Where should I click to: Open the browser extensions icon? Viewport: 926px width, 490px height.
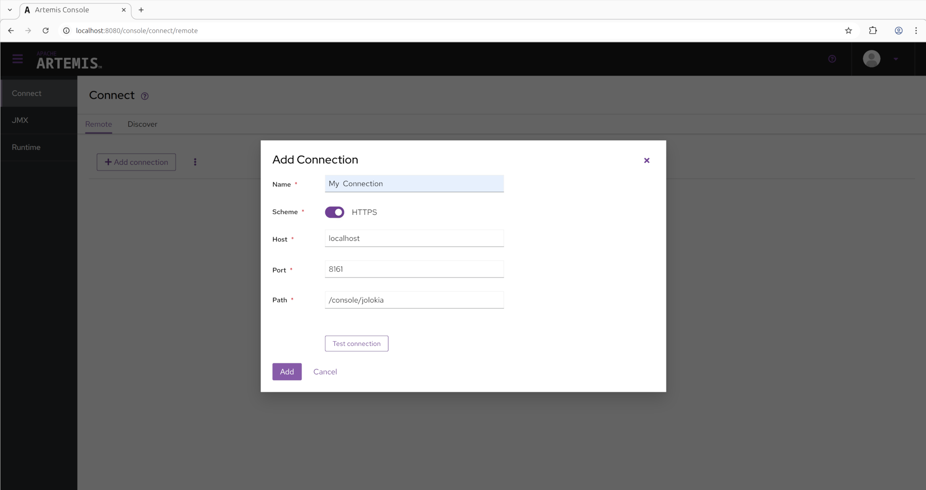click(873, 30)
